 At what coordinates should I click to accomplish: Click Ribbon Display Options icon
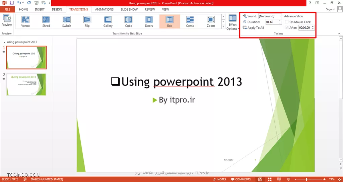tap(317, 3)
